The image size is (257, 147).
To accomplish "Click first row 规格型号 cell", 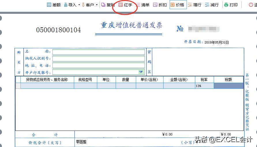I will point(85,86).
